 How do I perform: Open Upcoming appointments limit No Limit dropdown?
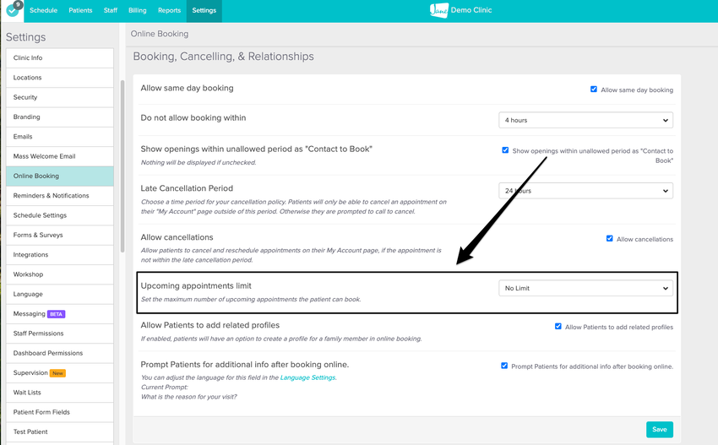(x=585, y=288)
